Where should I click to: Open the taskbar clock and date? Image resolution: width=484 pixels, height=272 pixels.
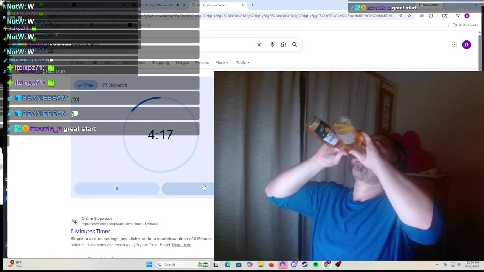473,264
